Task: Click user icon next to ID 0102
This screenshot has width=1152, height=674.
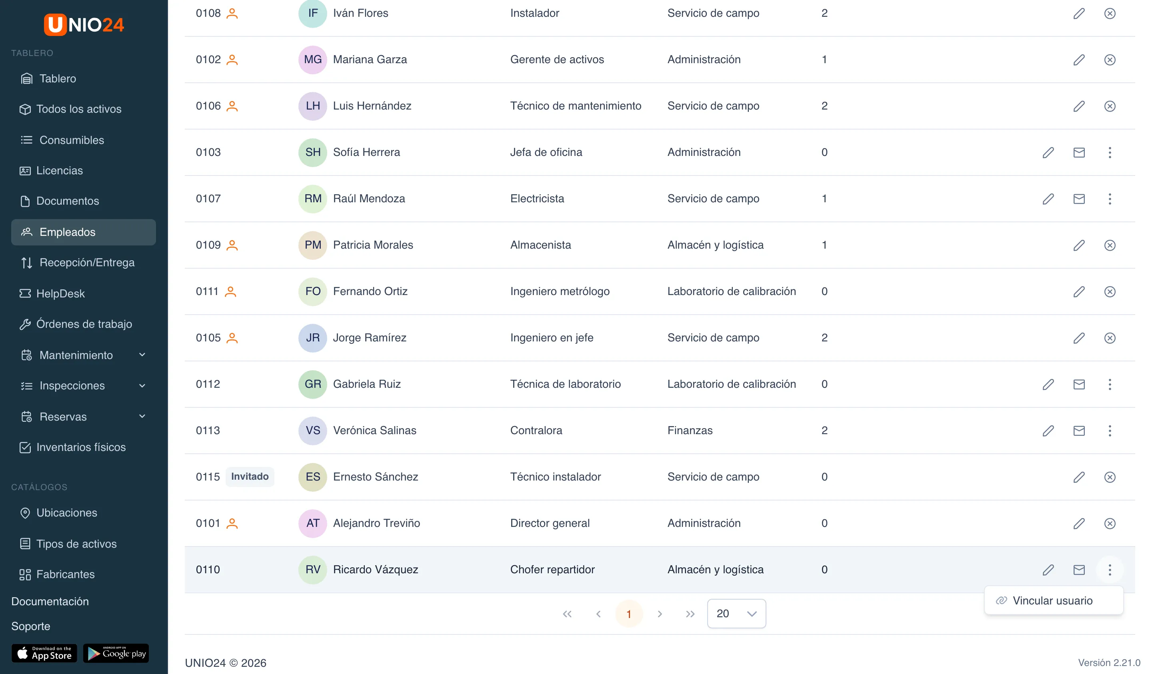Action: (x=232, y=60)
